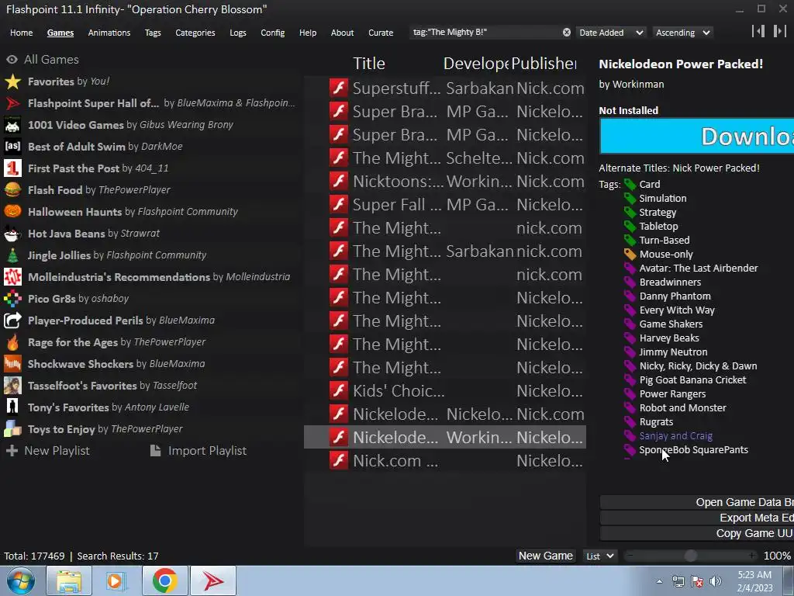Collapse the right sidebar with the toolbar icon
Viewport: 794px width, 596px height.
(x=779, y=31)
